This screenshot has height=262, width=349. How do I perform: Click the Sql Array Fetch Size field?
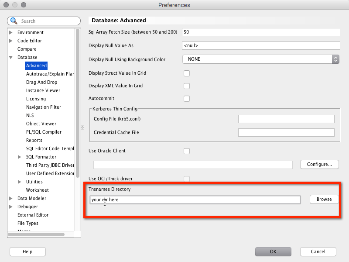tap(261, 32)
